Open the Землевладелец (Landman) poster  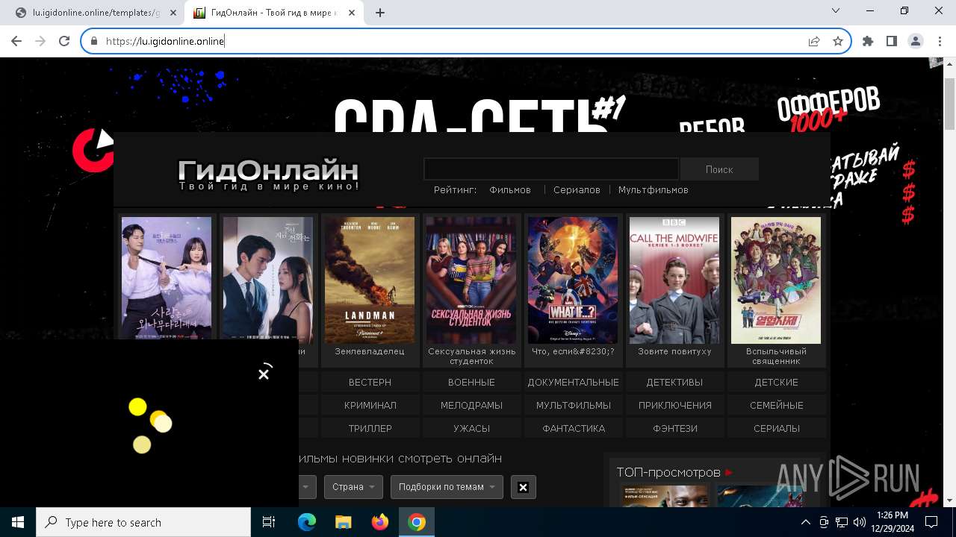(370, 280)
